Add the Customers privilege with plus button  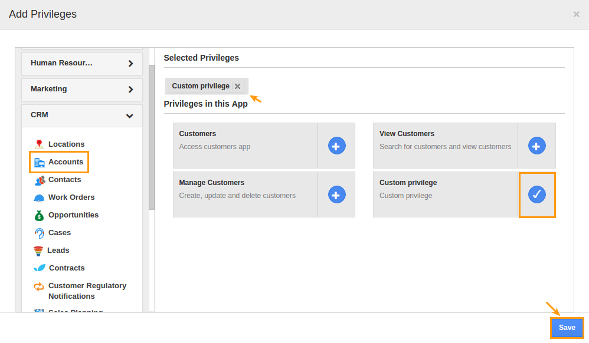(336, 146)
